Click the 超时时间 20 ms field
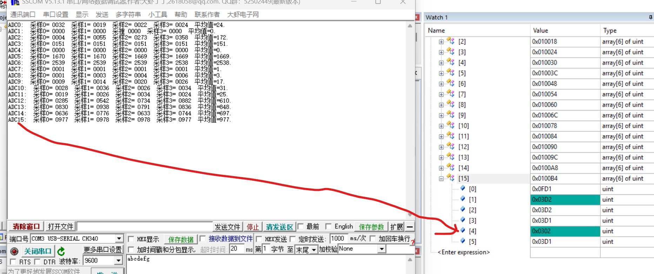 237,249
